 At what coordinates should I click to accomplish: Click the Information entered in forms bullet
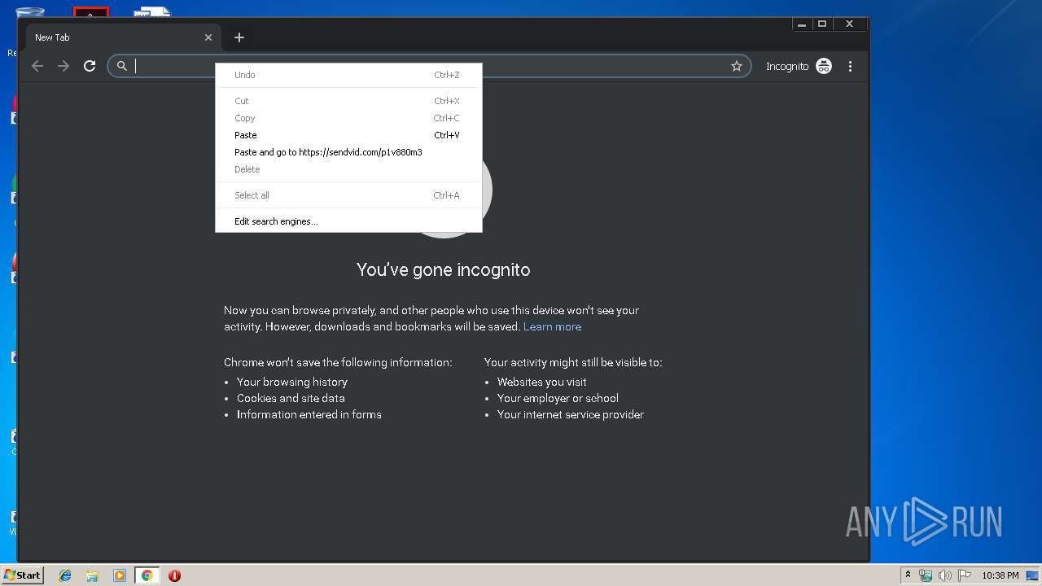tap(309, 414)
